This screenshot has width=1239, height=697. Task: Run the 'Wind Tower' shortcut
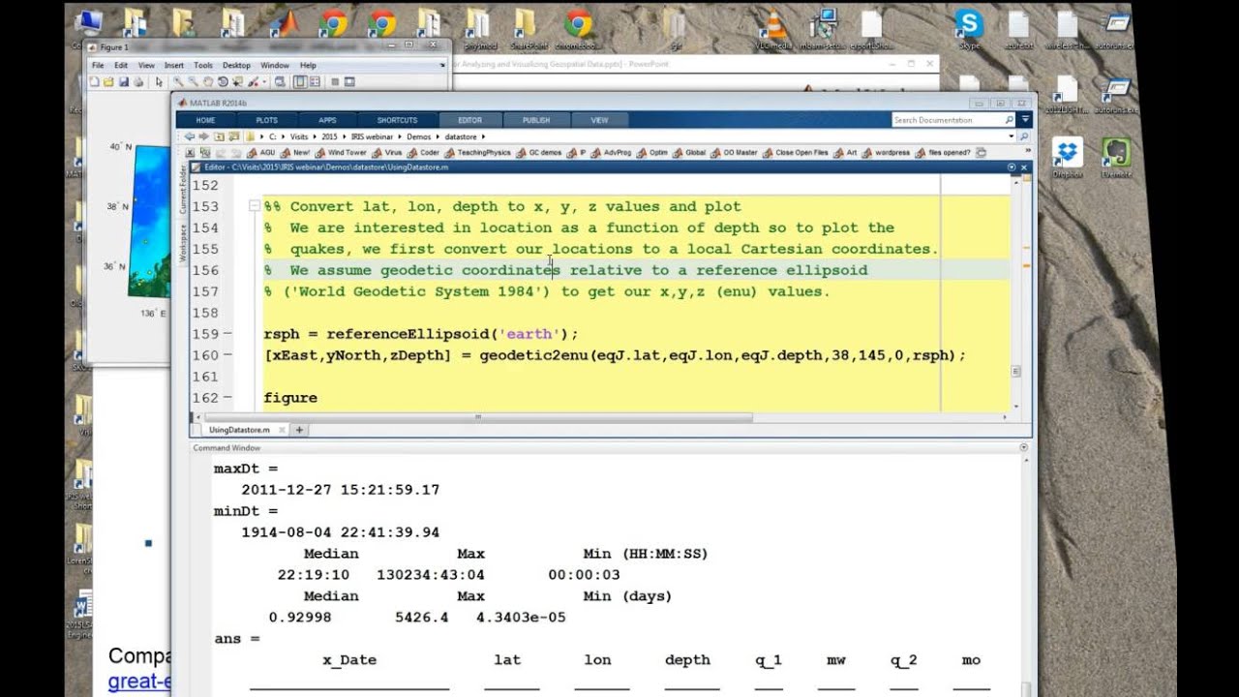(x=341, y=152)
